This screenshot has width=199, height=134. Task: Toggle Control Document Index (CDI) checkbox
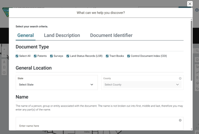pos(128,56)
